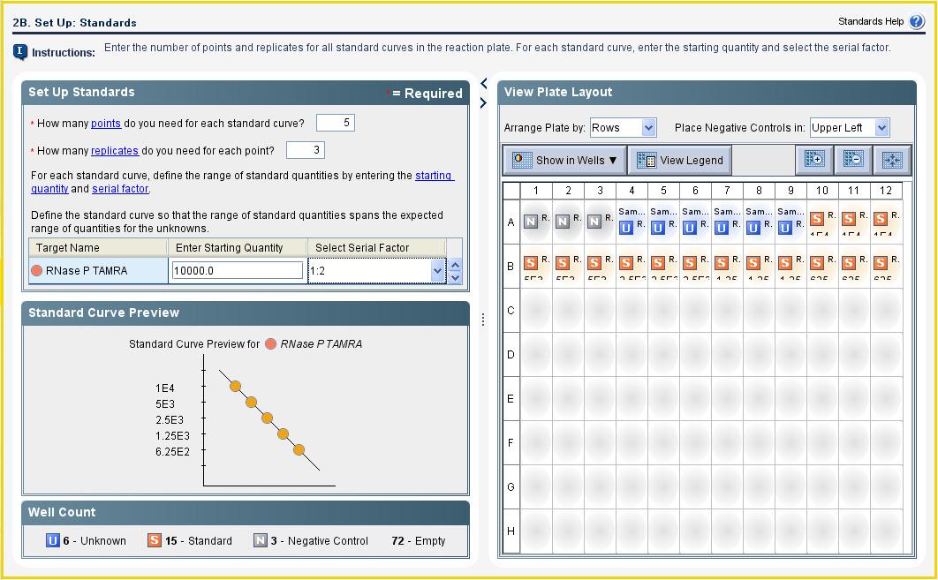Collapse panel with left arrow chevron
This screenshot has width=938, height=580.
483,84
